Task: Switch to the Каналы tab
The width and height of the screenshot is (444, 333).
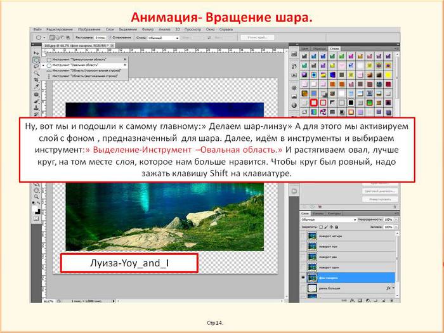Action: coord(318,213)
